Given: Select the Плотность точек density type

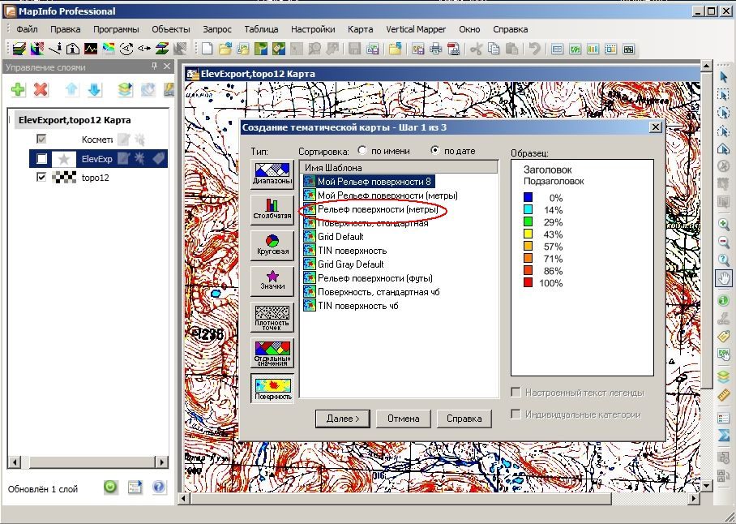Looking at the screenshot, I should [272, 317].
